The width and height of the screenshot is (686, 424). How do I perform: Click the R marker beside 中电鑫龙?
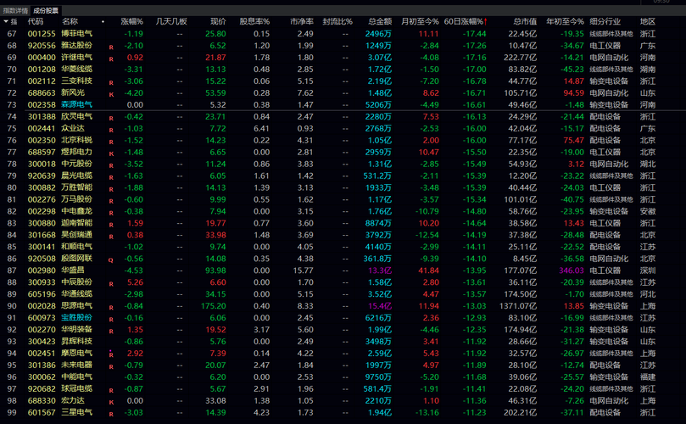[x=111, y=213]
